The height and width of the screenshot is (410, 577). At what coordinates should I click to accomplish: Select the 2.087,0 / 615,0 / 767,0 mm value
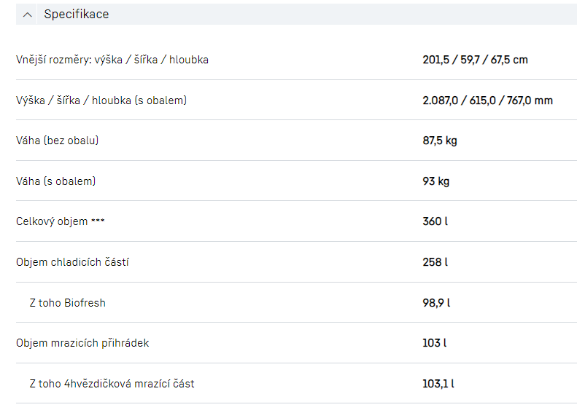(x=487, y=100)
